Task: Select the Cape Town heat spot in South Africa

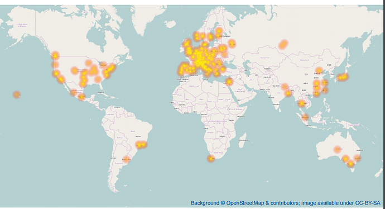Action: point(211,158)
